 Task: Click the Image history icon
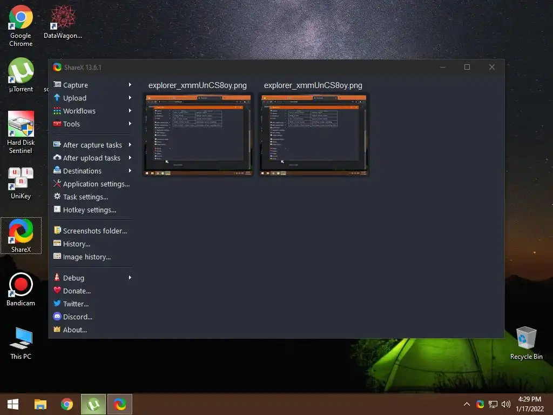click(57, 257)
